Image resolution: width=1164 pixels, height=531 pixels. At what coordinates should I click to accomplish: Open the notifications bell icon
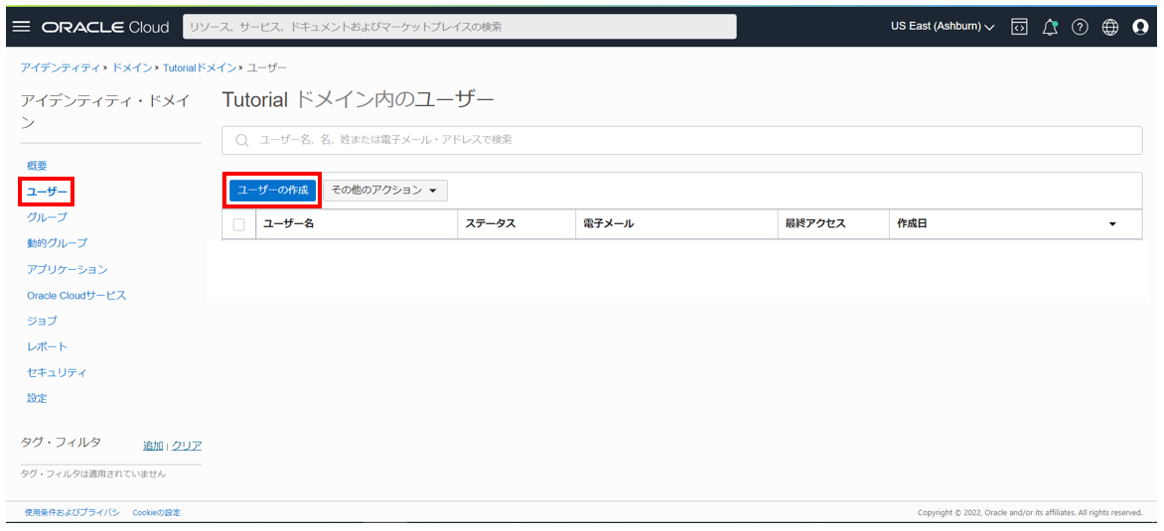(1050, 27)
